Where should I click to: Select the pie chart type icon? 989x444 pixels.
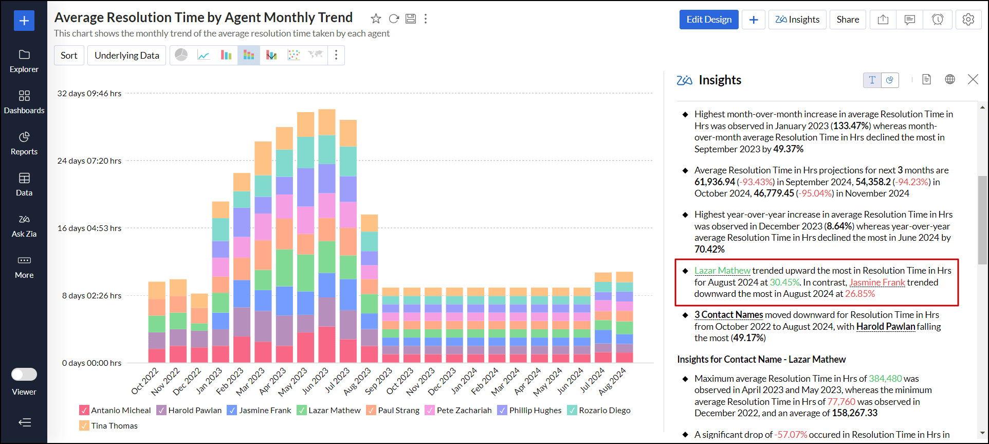click(x=181, y=55)
